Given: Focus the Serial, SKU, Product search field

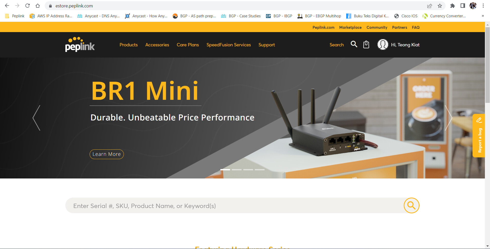Looking at the screenshot, I should pos(234,205).
